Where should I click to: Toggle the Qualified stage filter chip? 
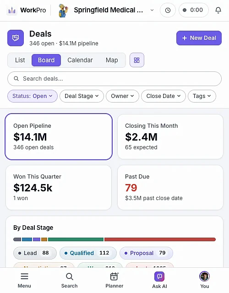(88, 253)
